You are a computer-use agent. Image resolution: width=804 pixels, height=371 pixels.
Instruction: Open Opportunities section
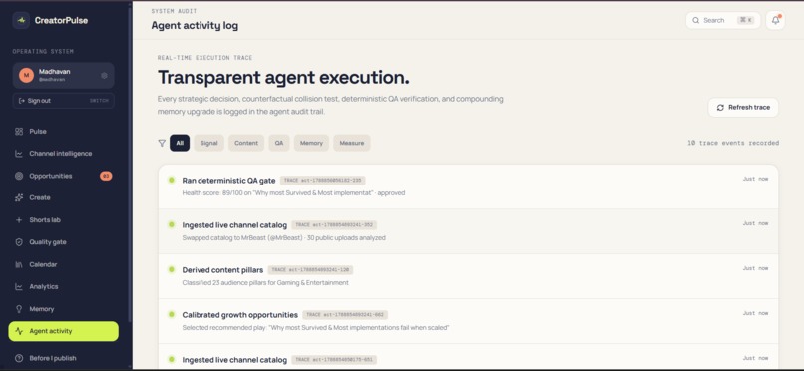point(63,176)
